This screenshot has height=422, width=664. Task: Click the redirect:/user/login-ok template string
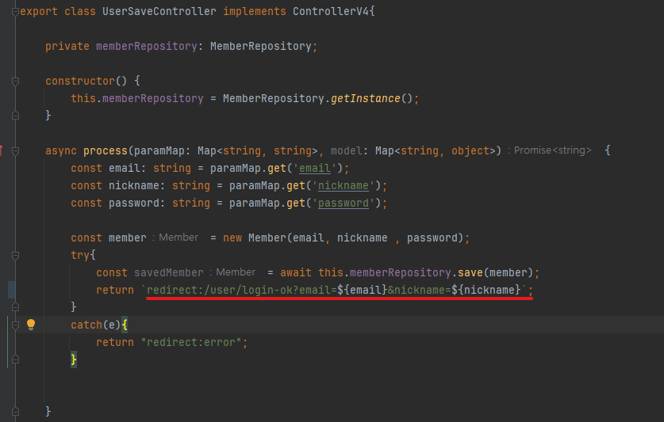(x=335, y=290)
